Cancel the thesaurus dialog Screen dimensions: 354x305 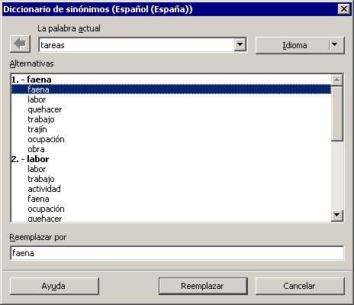(300, 286)
